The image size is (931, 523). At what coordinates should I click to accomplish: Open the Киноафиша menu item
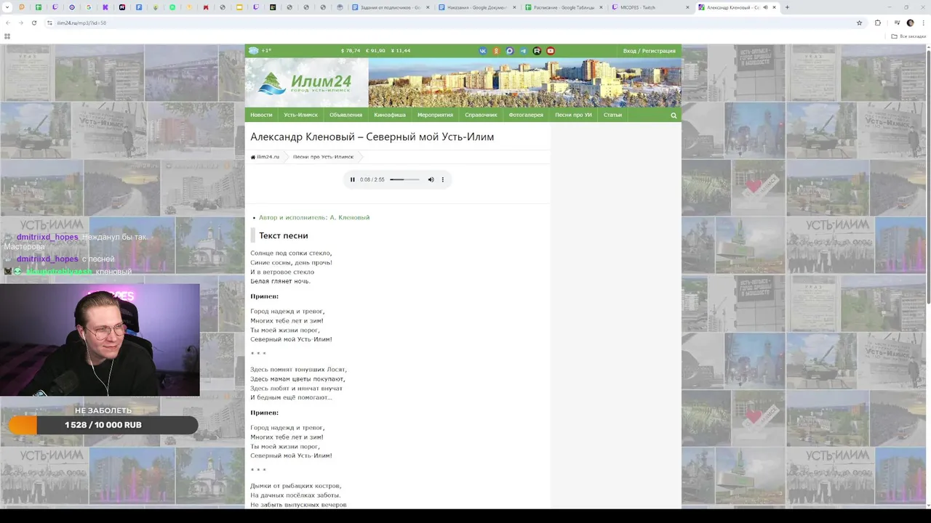[390, 115]
